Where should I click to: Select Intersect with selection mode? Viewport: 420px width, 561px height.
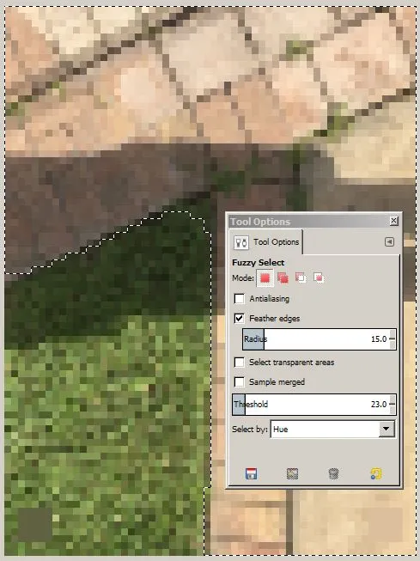(x=319, y=277)
